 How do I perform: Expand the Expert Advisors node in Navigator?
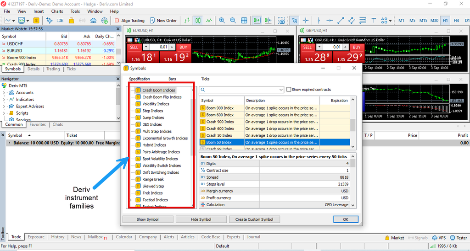click(4, 107)
